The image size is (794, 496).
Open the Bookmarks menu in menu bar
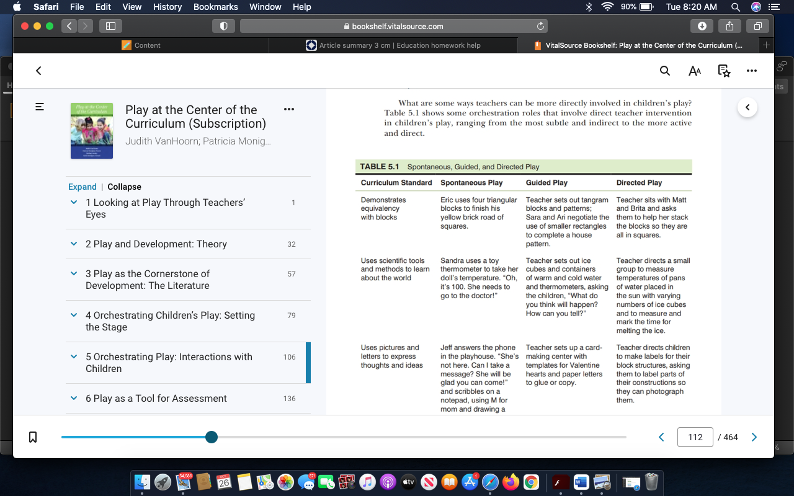pyautogui.click(x=216, y=7)
